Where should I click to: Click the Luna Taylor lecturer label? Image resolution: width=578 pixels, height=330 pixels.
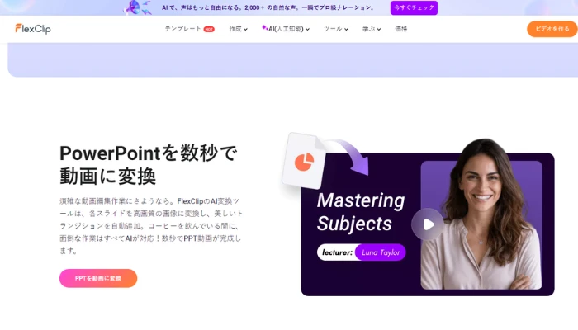381,252
